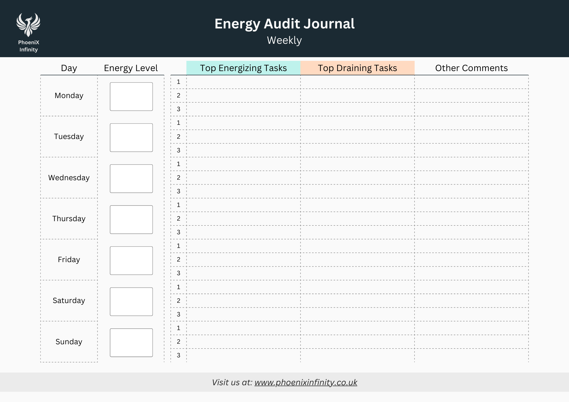Click the Wednesday day label
Viewport: 569px width, 402px height.
[x=69, y=178]
